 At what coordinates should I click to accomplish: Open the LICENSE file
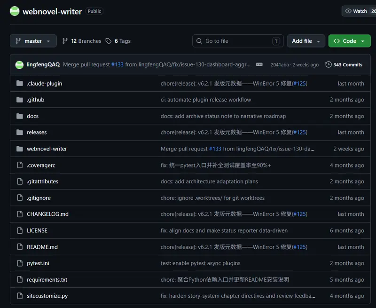pos(37,230)
